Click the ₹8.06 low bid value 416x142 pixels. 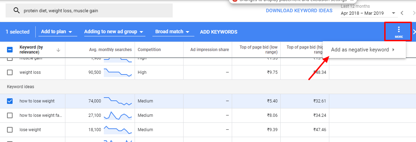[x=272, y=115]
